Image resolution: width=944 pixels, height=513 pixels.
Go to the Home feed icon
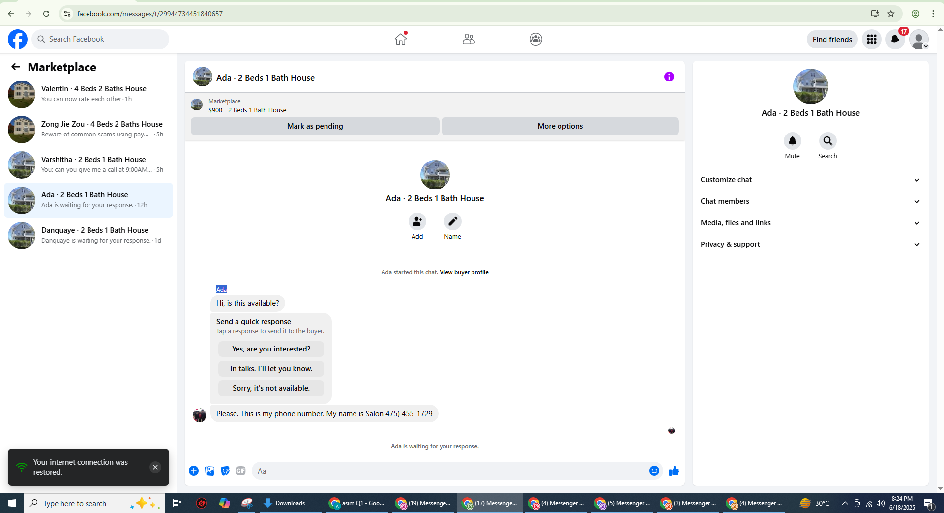pos(401,39)
